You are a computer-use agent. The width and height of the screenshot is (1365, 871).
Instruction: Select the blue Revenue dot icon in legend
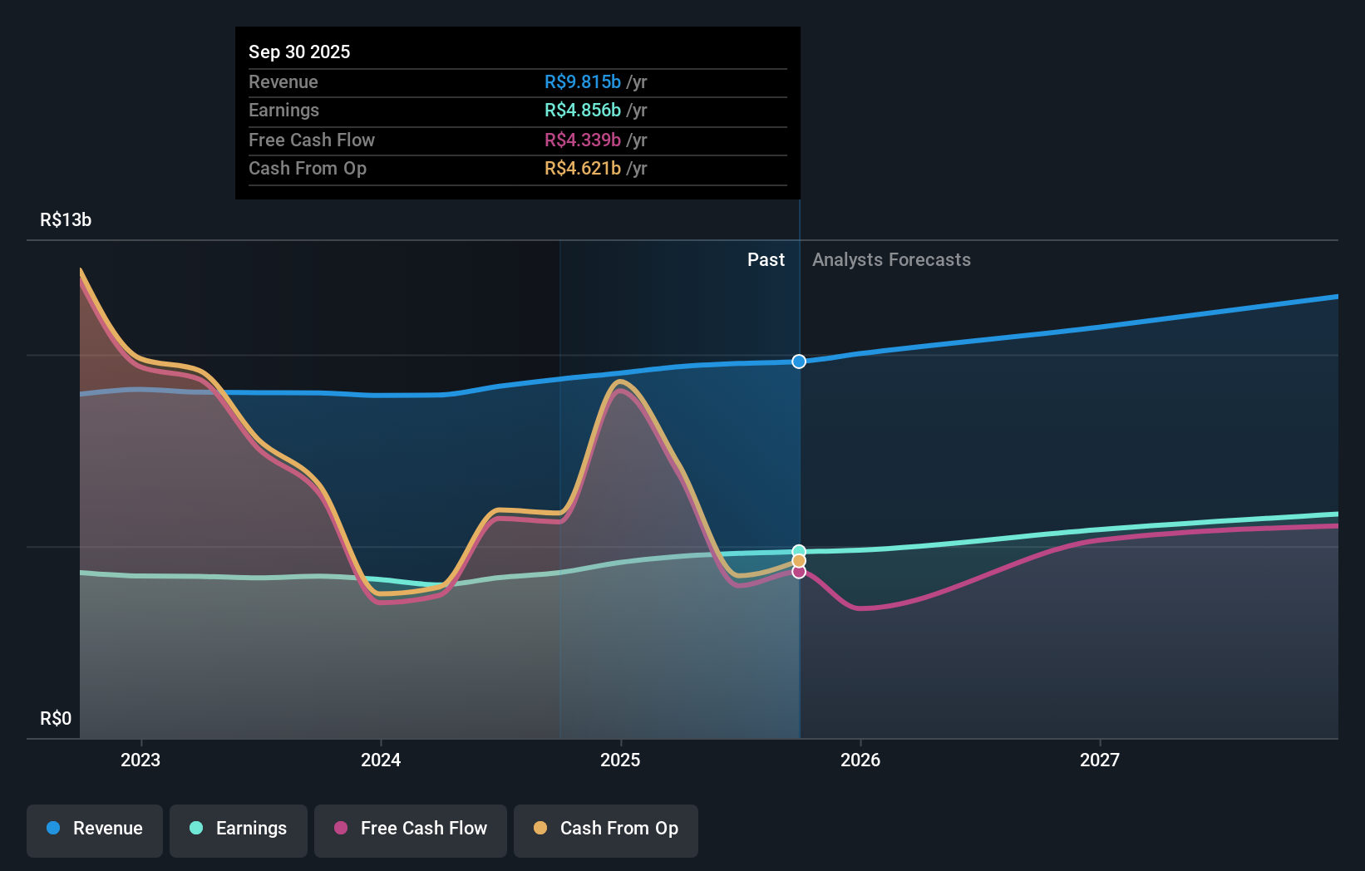(x=52, y=829)
